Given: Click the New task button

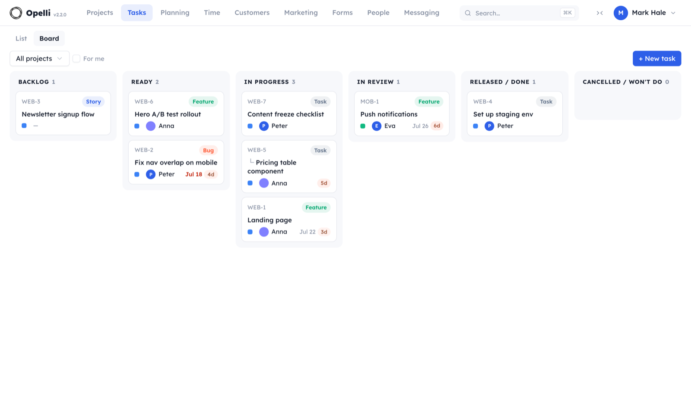Looking at the screenshot, I should (657, 59).
